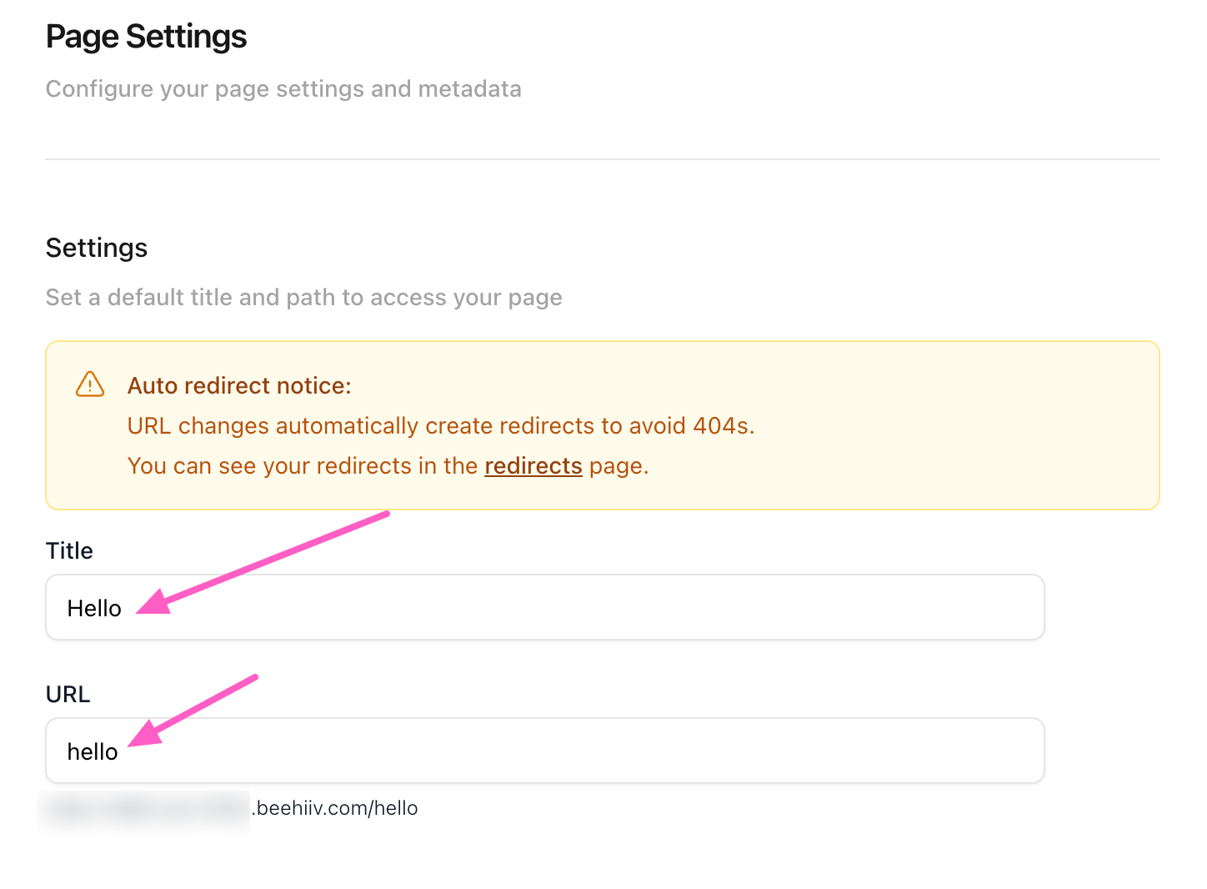Click the Page Settings heading
The image size is (1207, 889).
pos(146,37)
